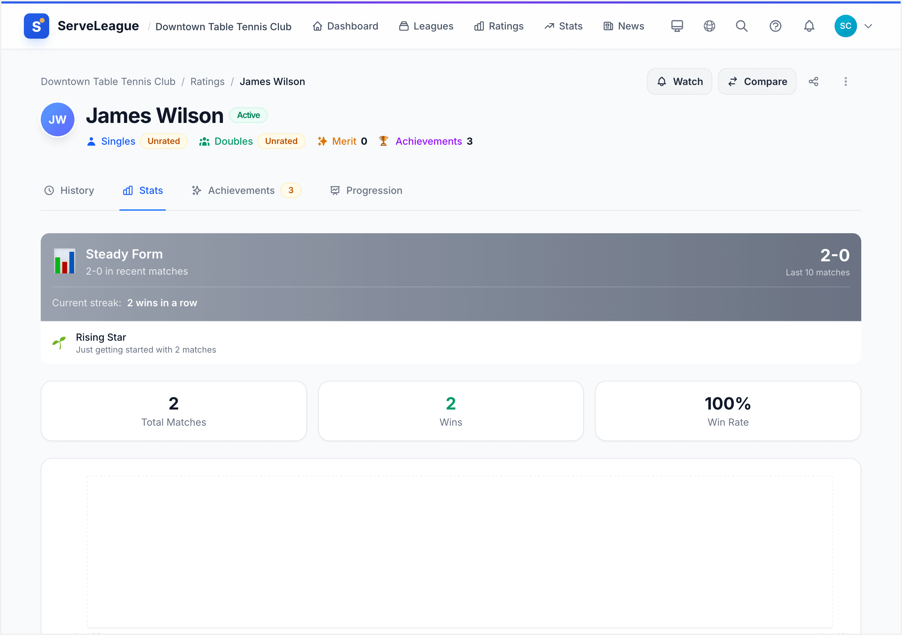This screenshot has width=902, height=635.
Task: Open Ratings in the top navigation
Action: click(x=499, y=26)
